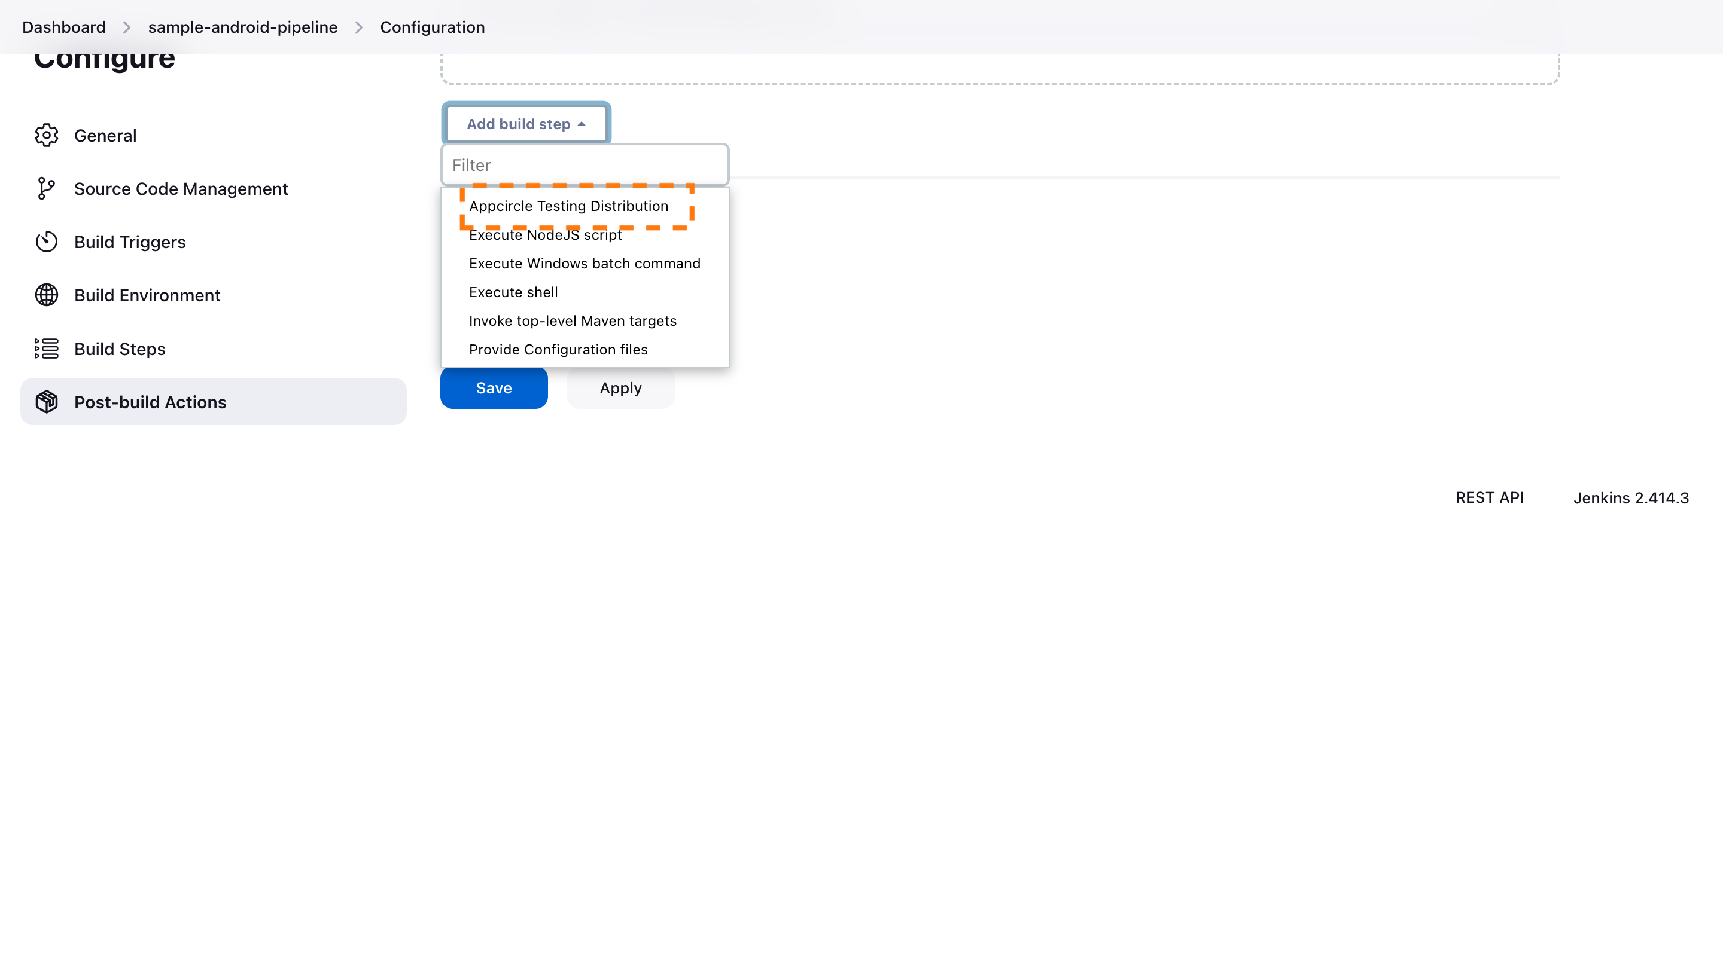The height and width of the screenshot is (972, 1723).
Task: Select Provide Configuration files option
Action: [558, 349]
